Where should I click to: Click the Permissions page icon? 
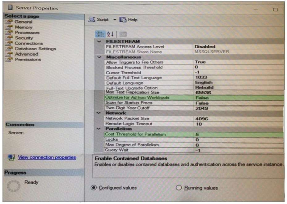click(9, 60)
